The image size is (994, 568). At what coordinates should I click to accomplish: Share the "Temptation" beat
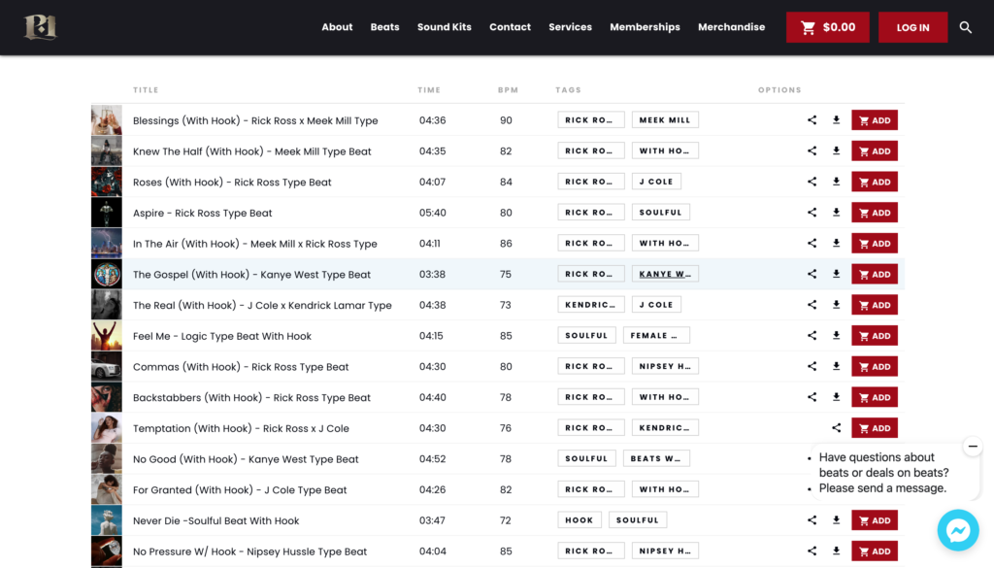pyautogui.click(x=836, y=427)
